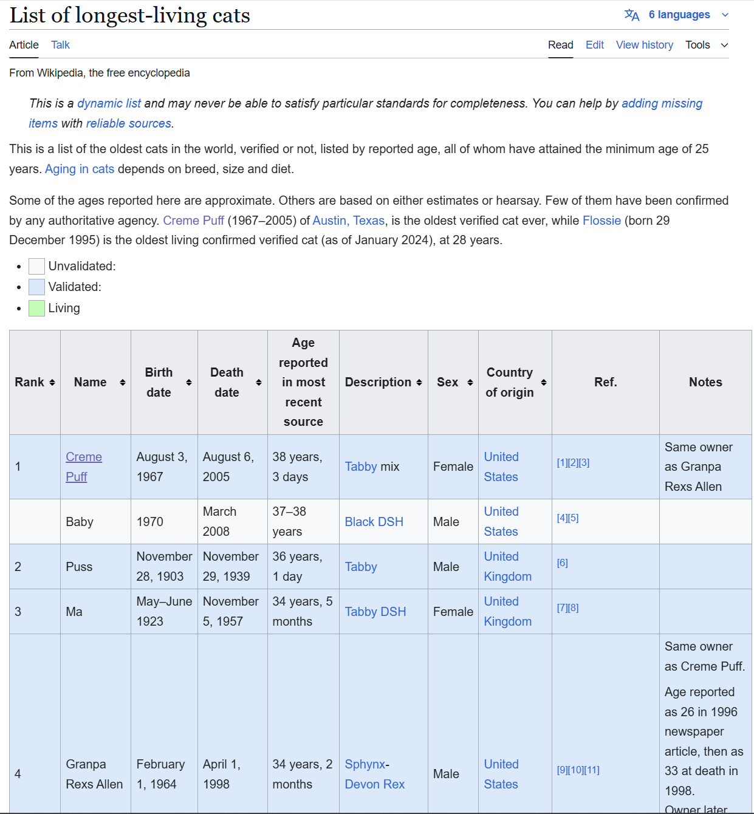
Task: Sort table by Rank column arrows
Action: [x=52, y=382]
